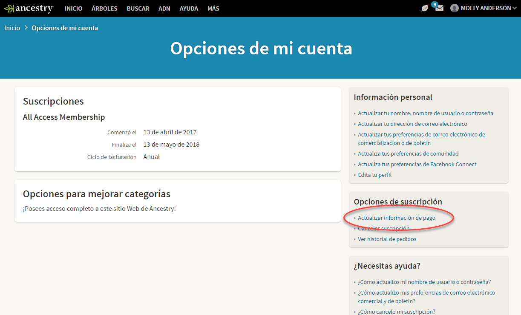Click 'Edita tu perfil' link
521x315 pixels.
[x=374, y=175]
